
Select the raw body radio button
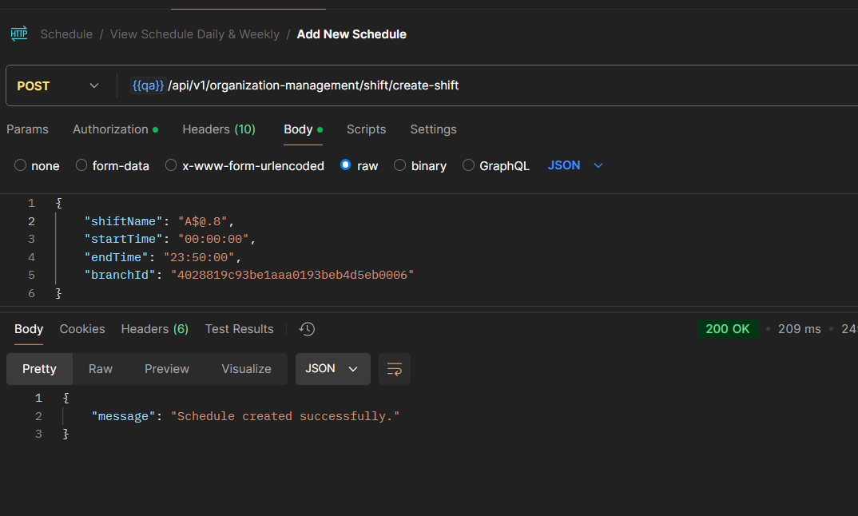click(x=345, y=165)
